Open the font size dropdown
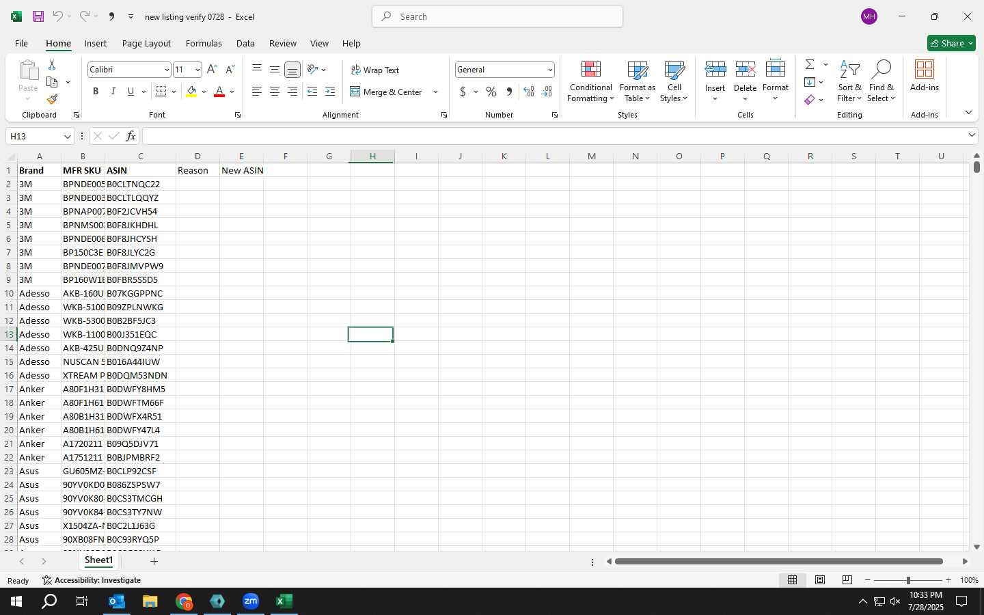The image size is (984, 615). click(197, 70)
